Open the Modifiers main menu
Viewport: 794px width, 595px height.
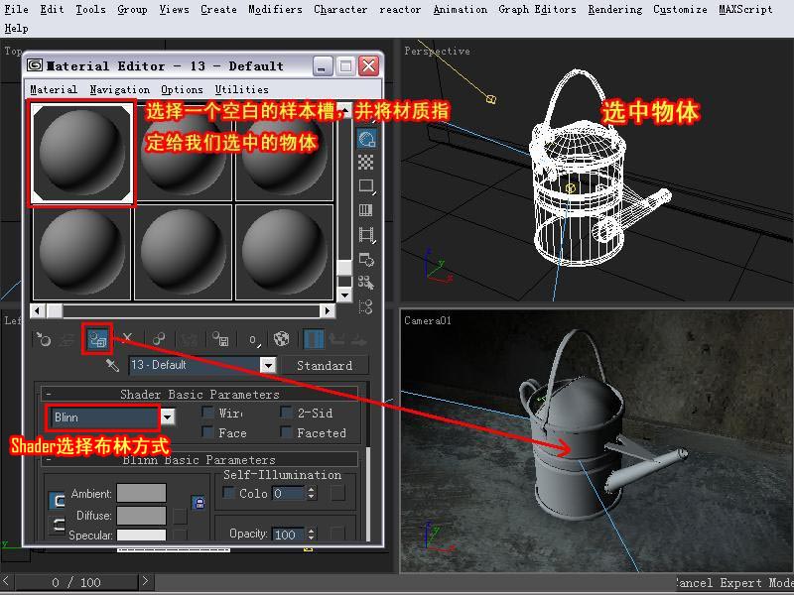(x=275, y=9)
